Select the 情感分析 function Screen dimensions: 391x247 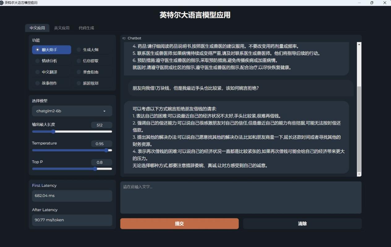[52, 61]
